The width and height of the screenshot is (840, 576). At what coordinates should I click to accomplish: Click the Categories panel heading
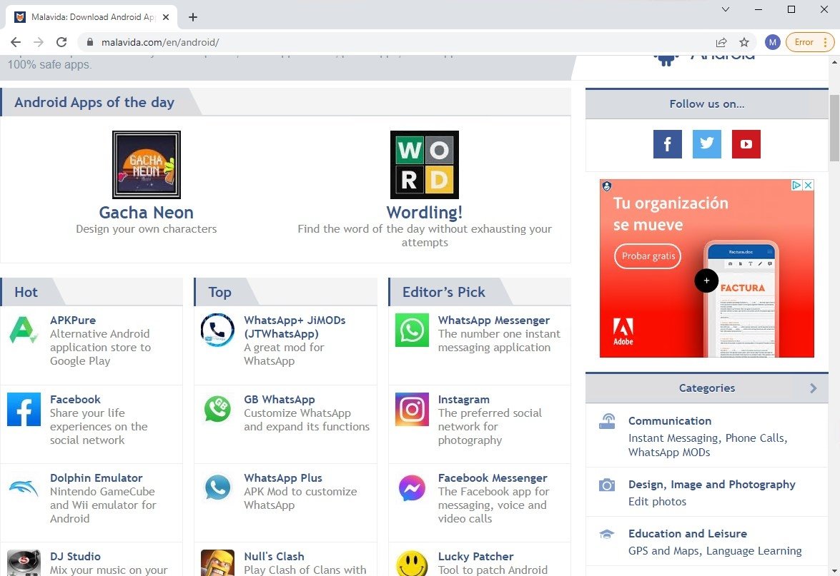pyautogui.click(x=706, y=388)
